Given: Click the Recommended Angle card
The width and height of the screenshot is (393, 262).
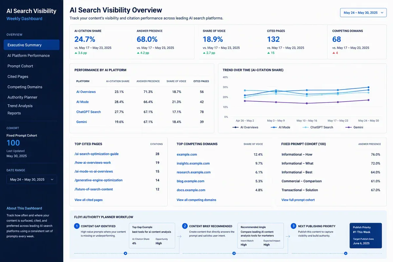Looking at the screenshot, I should click(x=260, y=236).
